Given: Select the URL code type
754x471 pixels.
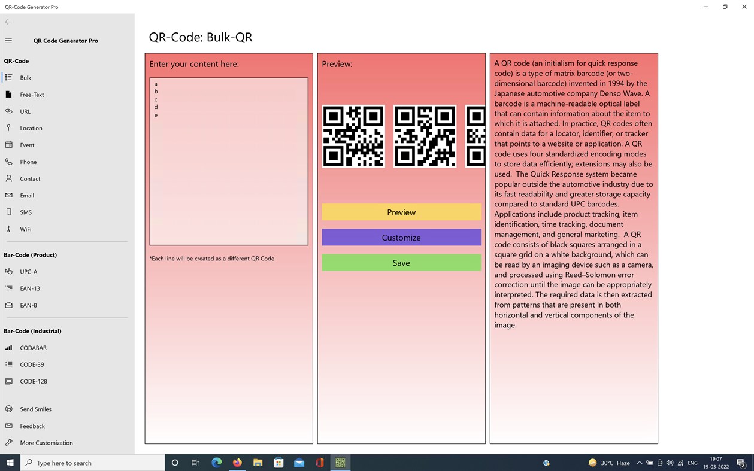Looking at the screenshot, I should (26, 111).
